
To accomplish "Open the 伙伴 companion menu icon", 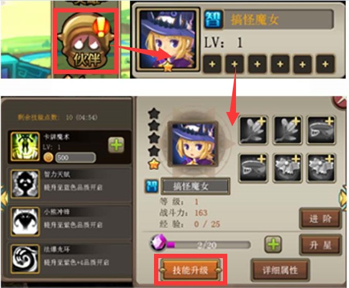I will click(86, 42).
